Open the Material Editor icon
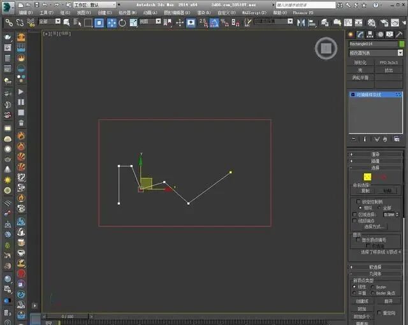 [372, 23]
